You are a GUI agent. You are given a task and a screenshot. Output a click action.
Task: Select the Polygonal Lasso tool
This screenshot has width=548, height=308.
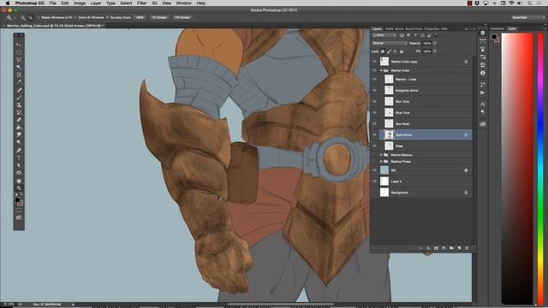tap(19, 60)
